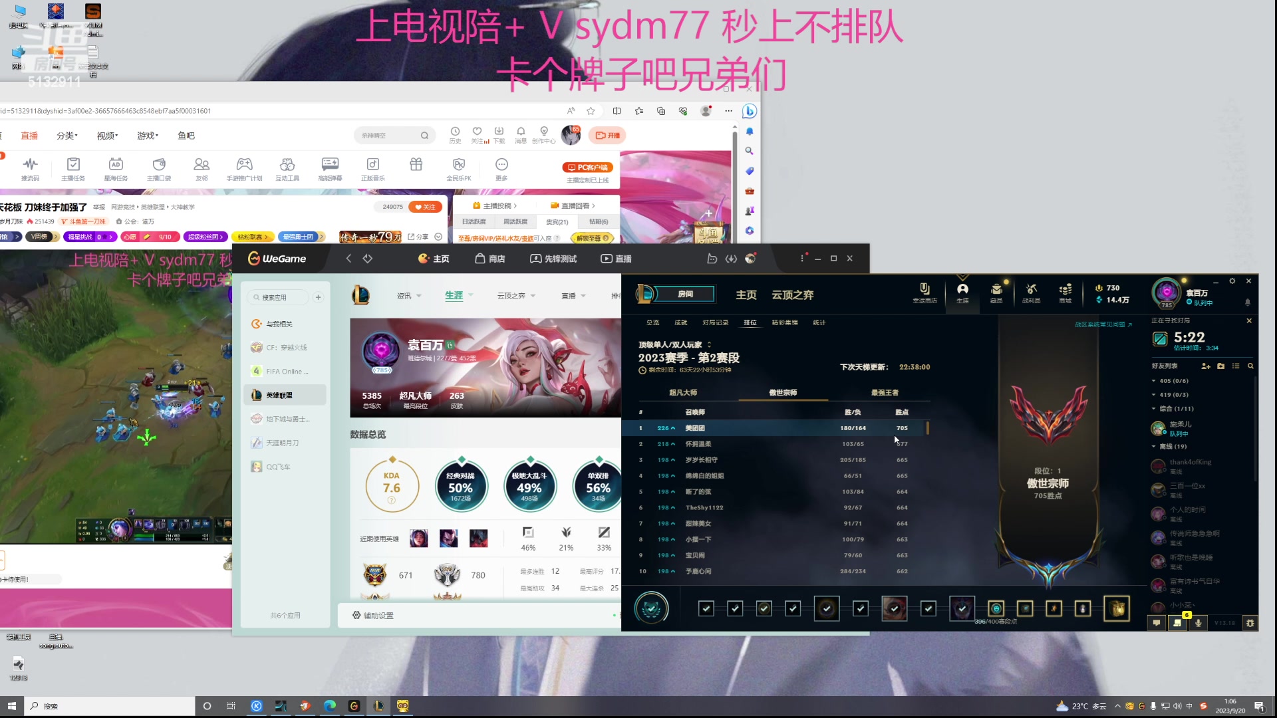This screenshot has width=1277, height=718.
Task: Switch to the 最强王者 leaderboard tab
Action: pos(885,393)
